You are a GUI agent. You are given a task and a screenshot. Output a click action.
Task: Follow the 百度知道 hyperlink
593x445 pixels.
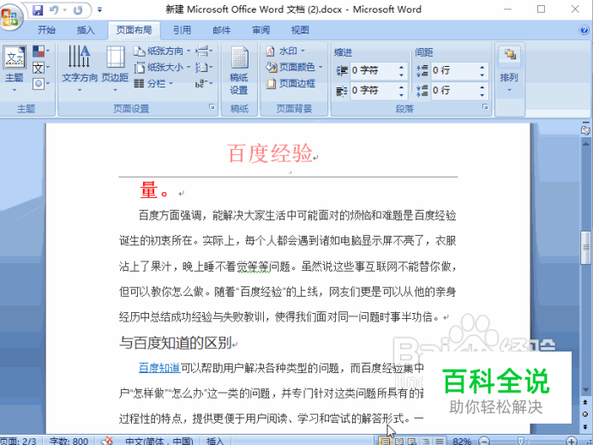point(159,368)
